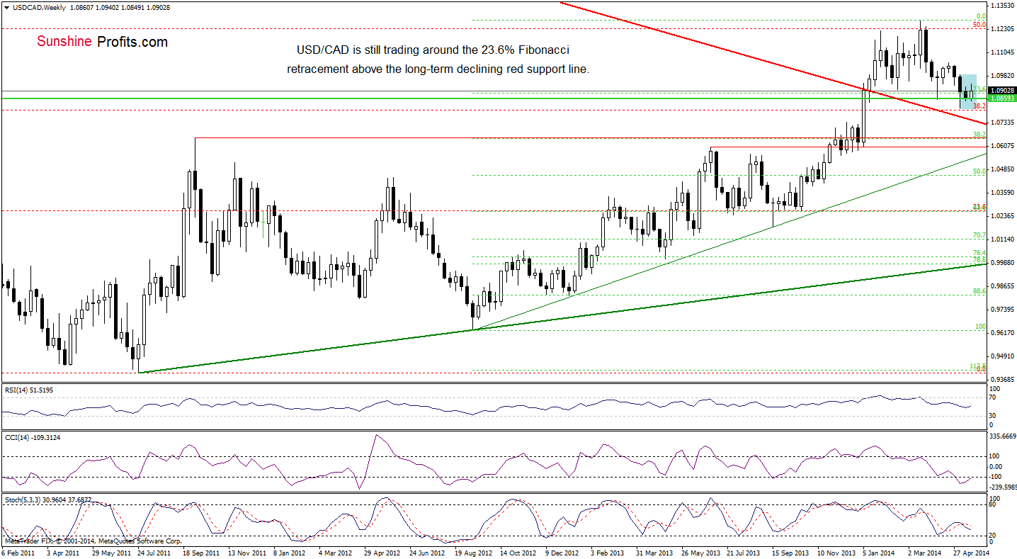Click the 1.11105 price axis label
The height and width of the screenshot is (559, 1017).
pos(1004,52)
